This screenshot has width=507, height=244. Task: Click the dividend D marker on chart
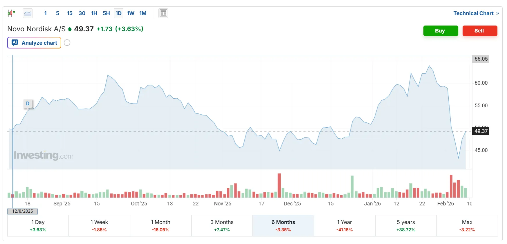pos(28,104)
